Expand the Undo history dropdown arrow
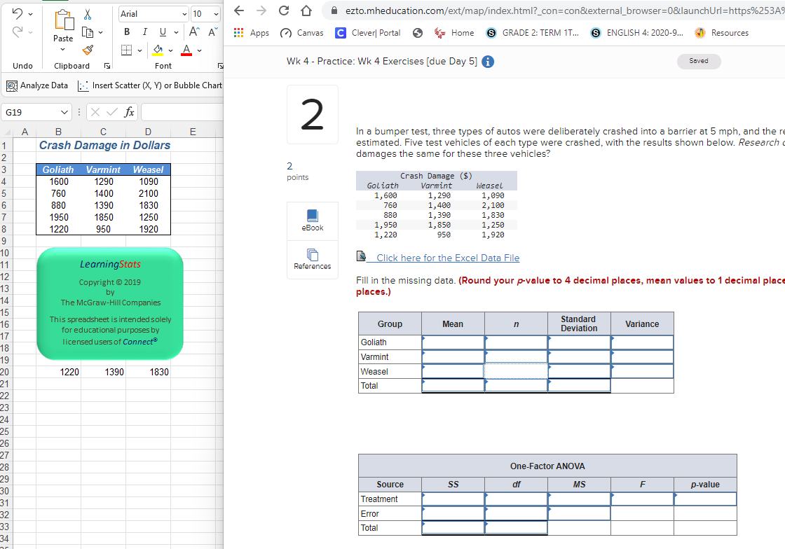This screenshot has width=785, height=549. pyautogui.click(x=31, y=15)
